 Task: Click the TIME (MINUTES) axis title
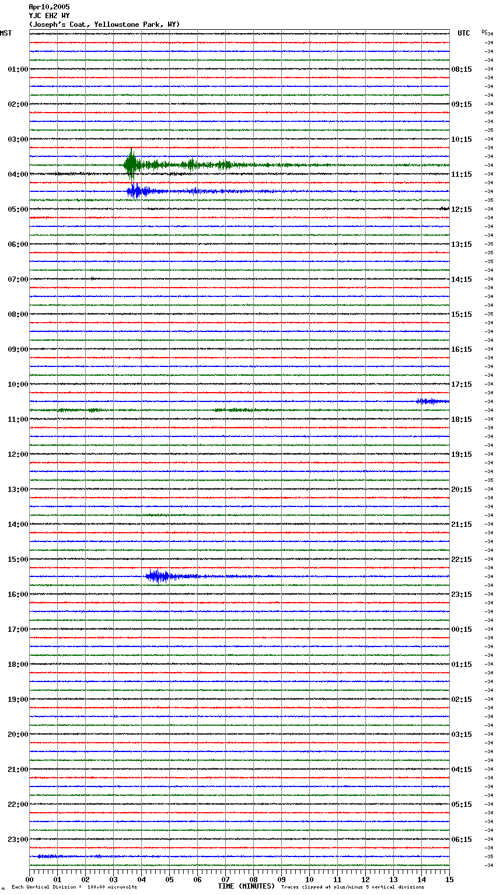[x=246, y=886]
